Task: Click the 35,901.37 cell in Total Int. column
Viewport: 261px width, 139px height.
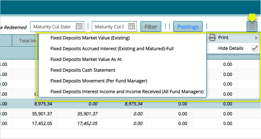Action: point(42,114)
